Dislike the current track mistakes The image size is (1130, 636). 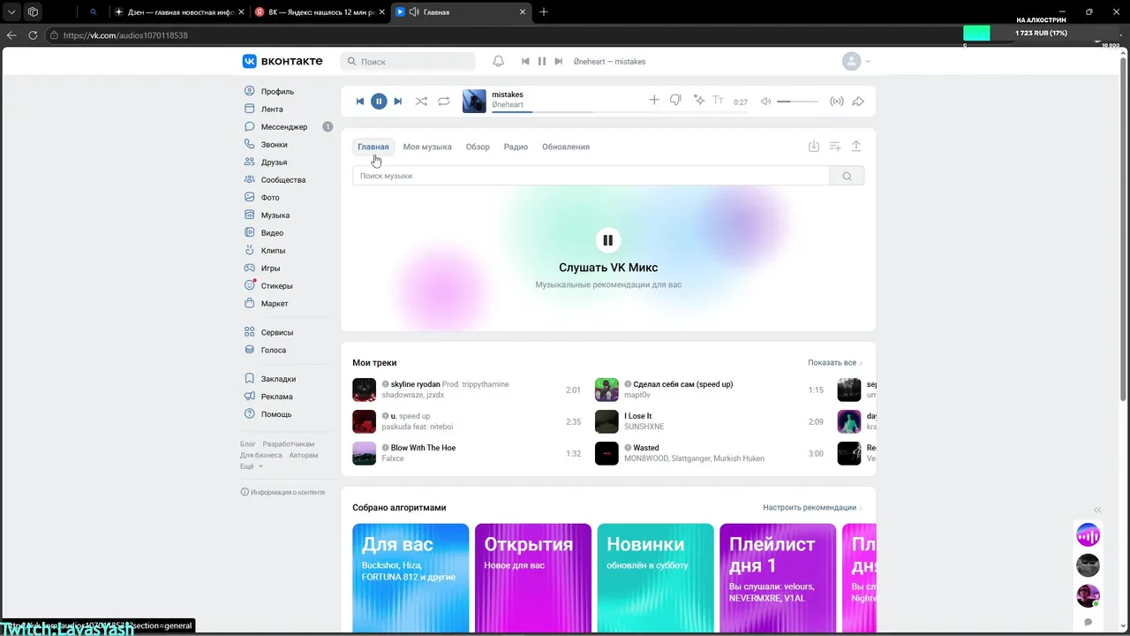pos(675,101)
